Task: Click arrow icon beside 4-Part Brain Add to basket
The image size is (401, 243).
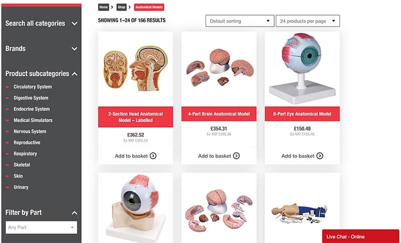Action: coord(236,156)
